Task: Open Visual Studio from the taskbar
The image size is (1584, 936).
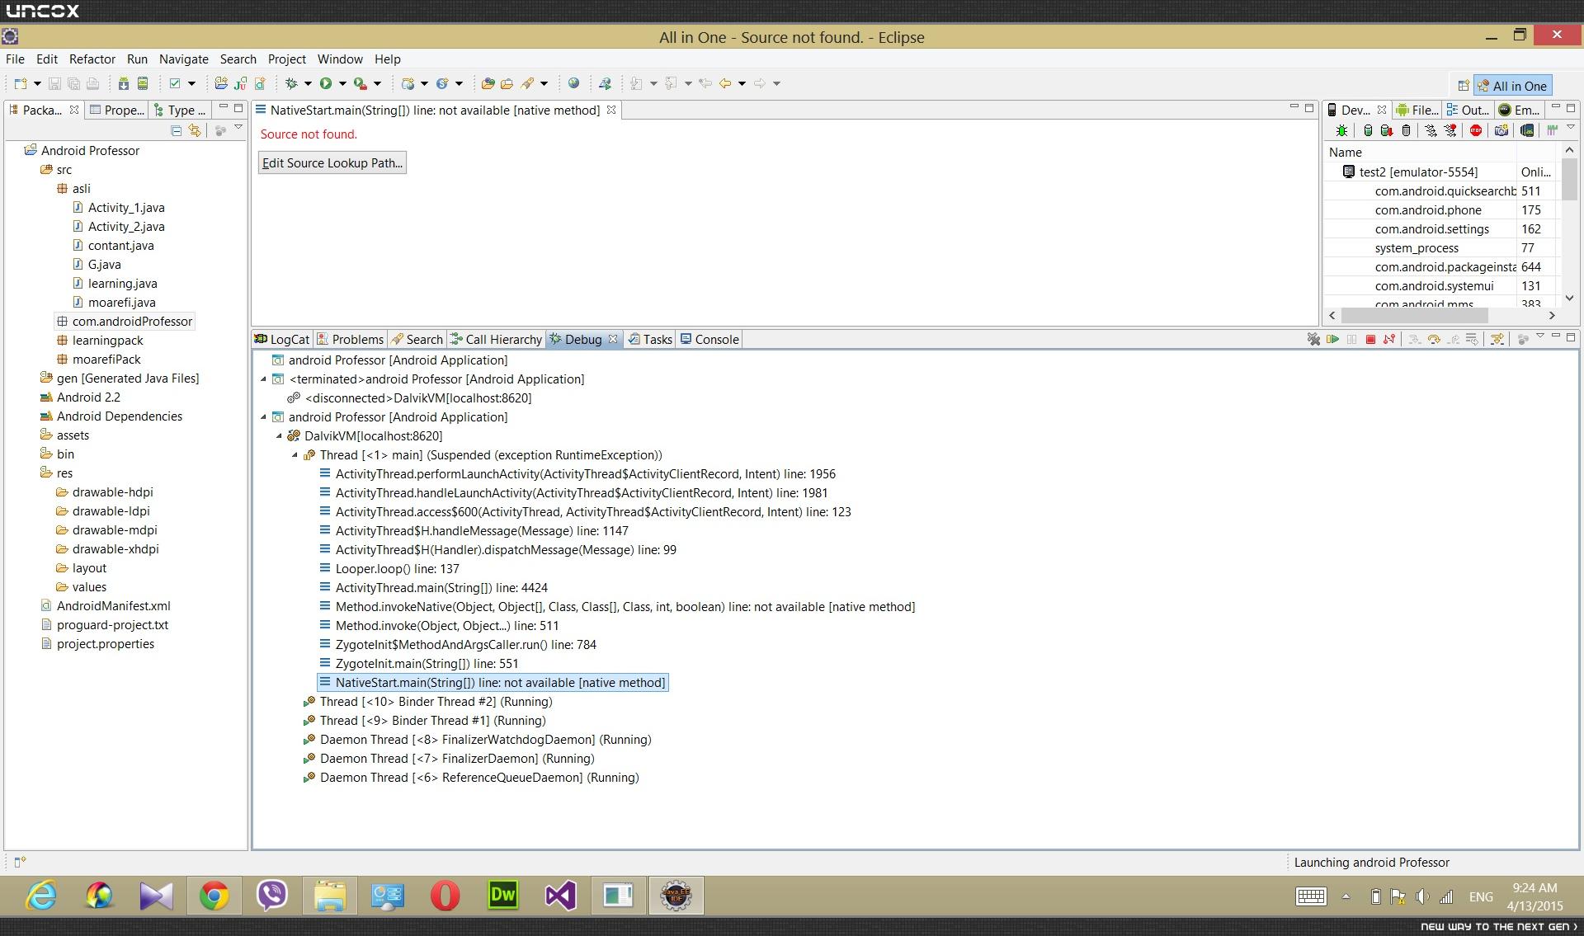Action: [560, 896]
